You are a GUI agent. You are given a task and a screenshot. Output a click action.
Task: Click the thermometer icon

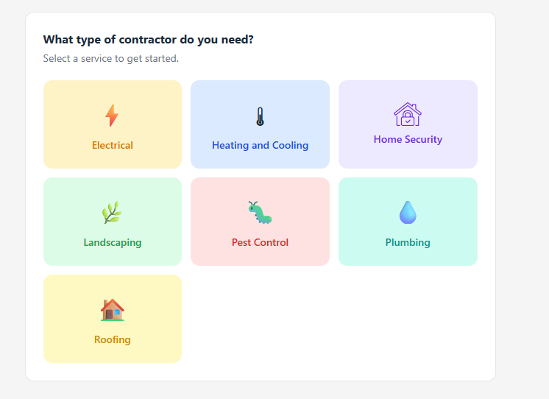point(260,116)
